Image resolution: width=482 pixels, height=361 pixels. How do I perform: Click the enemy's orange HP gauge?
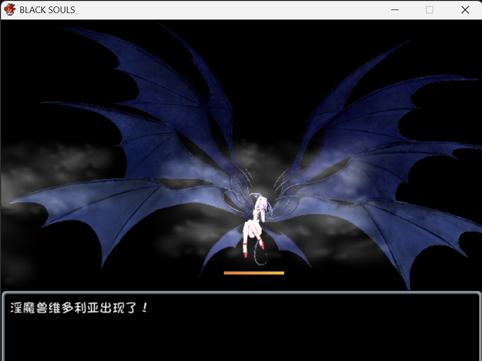[254, 273]
